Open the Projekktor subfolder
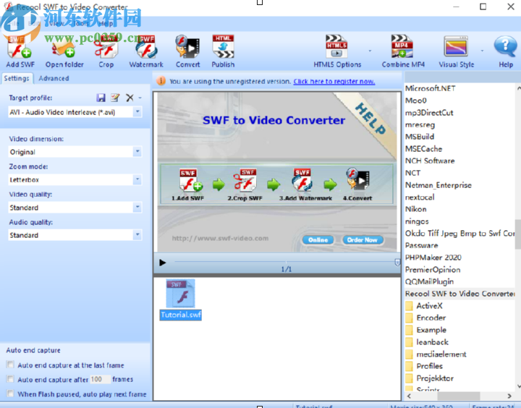This screenshot has width=521, height=408. (430, 378)
